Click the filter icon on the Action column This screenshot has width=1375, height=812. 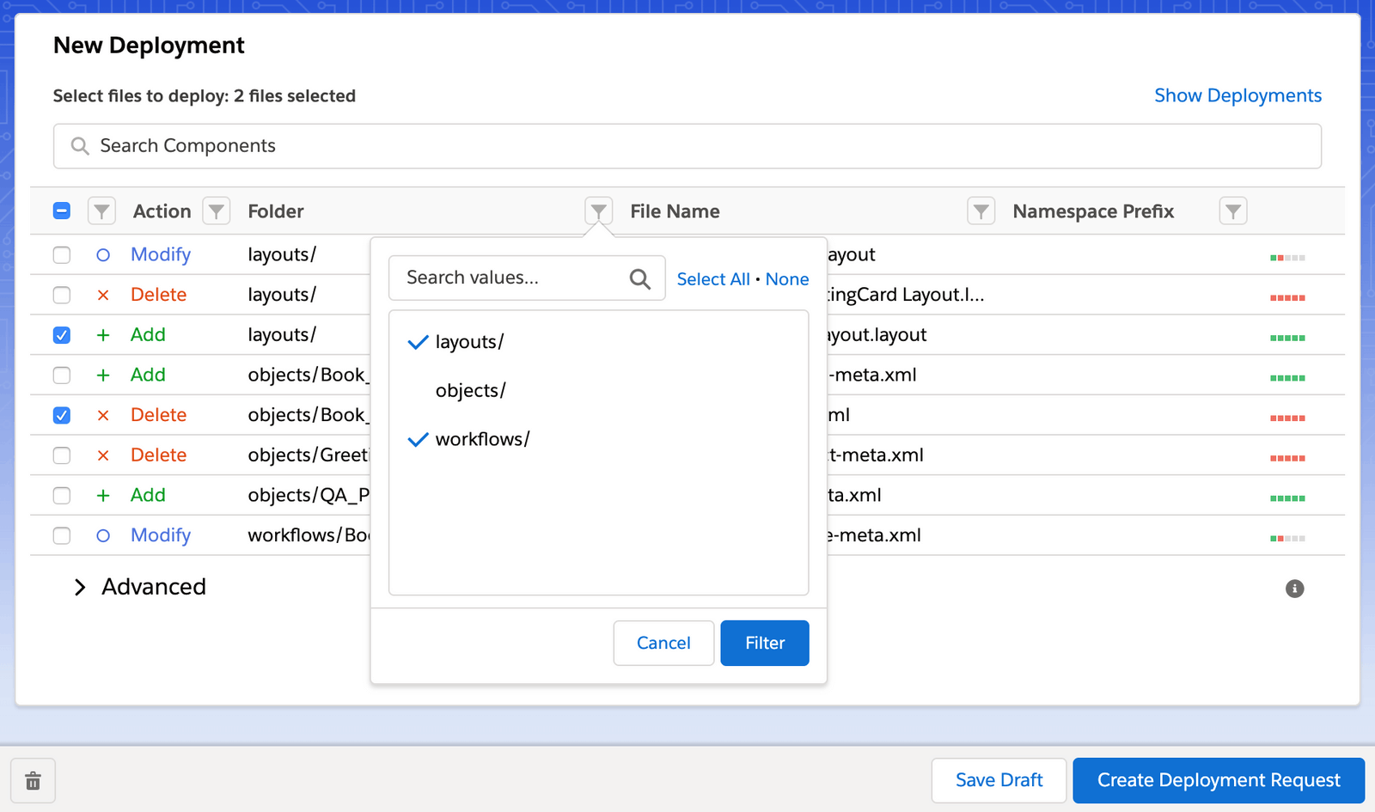(216, 211)
